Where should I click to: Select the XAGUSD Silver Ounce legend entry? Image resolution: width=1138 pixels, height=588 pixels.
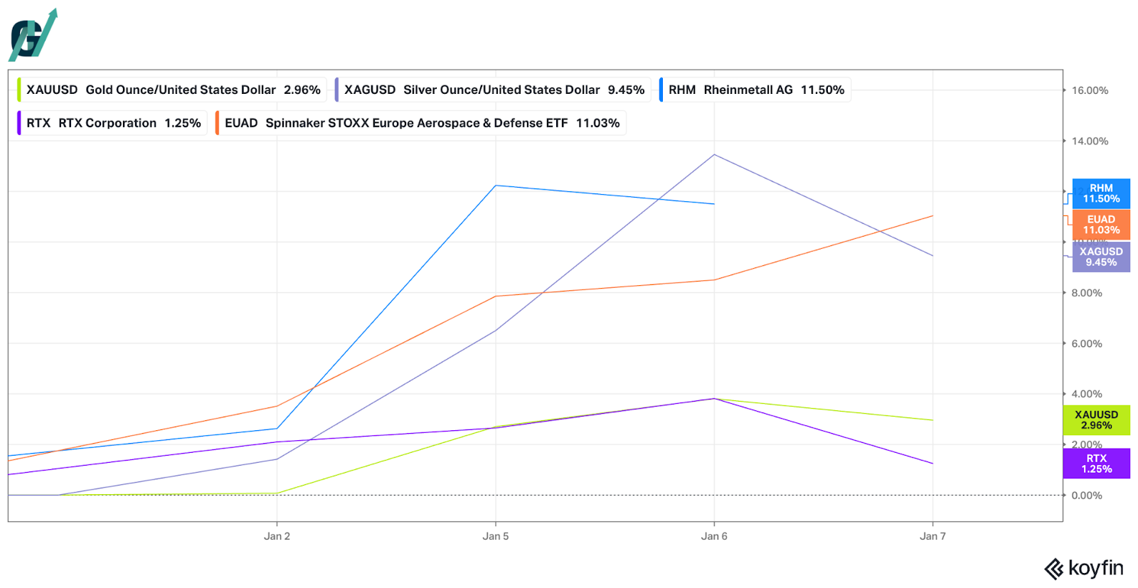[x=492, y=90]
